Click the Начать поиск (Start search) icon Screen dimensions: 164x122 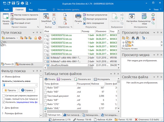6,17
